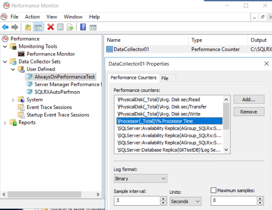Expand the Reports node
Image resolution: width=272 pixels, height=210 pixels.
tap(5, 123)
